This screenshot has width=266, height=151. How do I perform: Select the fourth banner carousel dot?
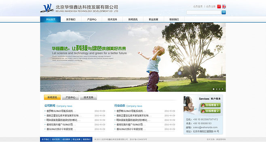pyautogui.click(x=223, y=89)
